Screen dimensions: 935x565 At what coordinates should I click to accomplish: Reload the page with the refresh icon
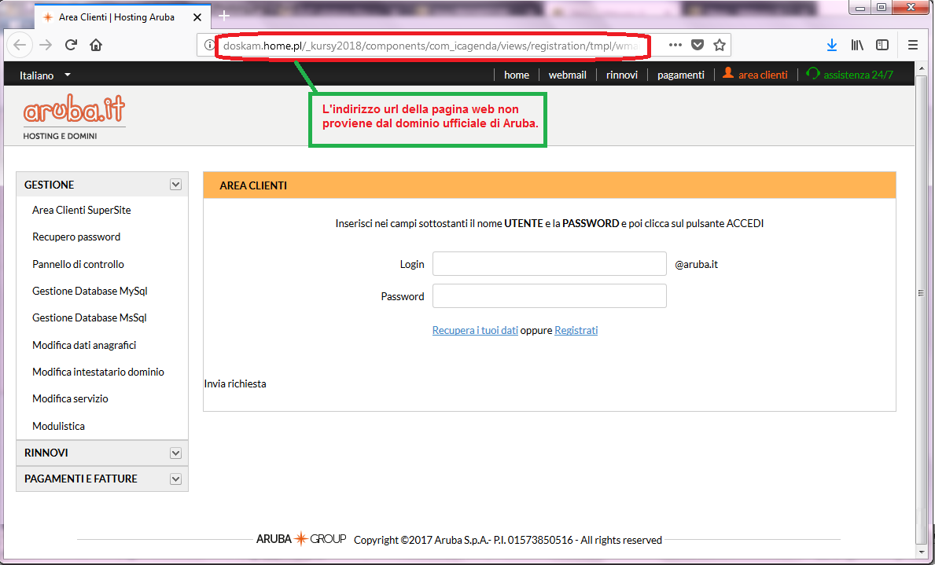[71, 46]
